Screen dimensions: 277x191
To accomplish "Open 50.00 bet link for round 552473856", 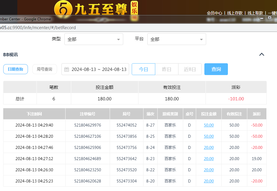I will [209, 136].
